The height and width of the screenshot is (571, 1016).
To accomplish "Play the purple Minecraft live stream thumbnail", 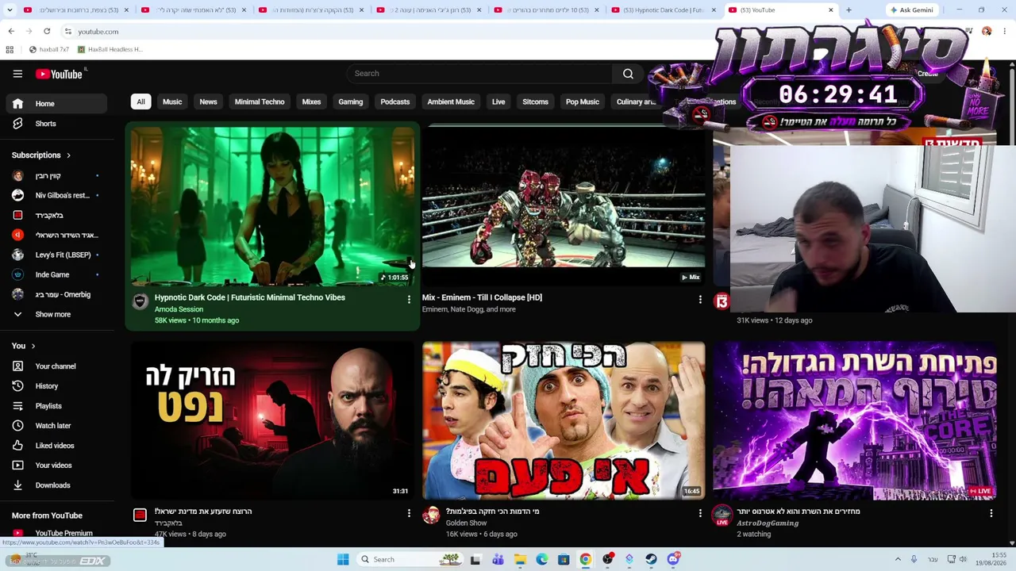I will (855, 420).
